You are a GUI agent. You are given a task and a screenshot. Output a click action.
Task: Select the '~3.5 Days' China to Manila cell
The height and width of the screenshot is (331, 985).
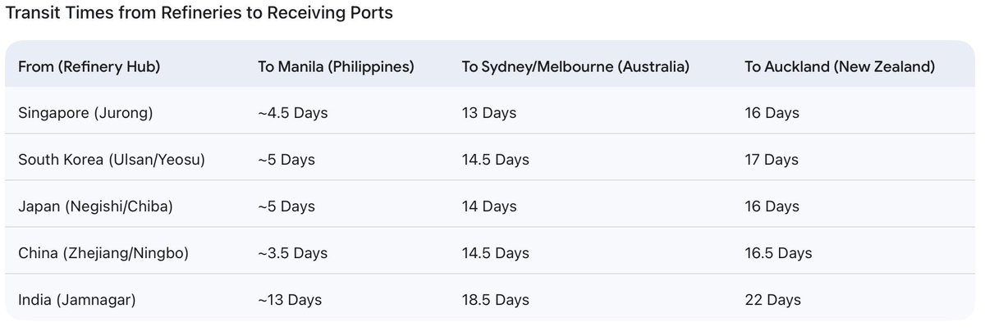point(293,253)
